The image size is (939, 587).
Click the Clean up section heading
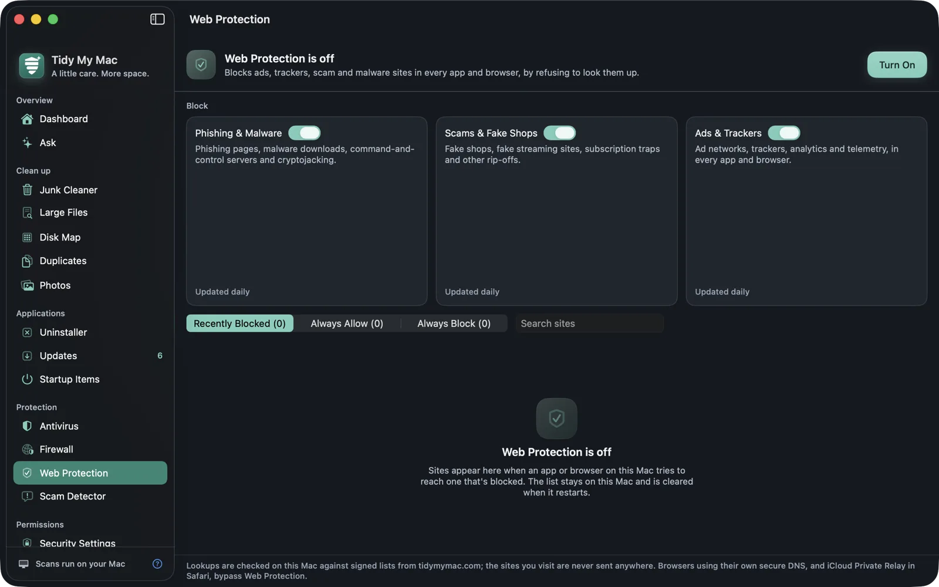(x=33, y=171)
